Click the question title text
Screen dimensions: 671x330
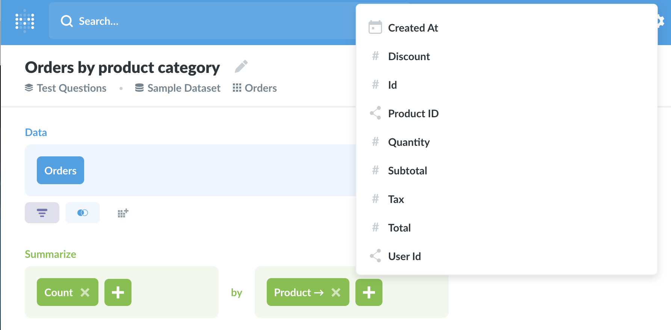pos(122,68)
